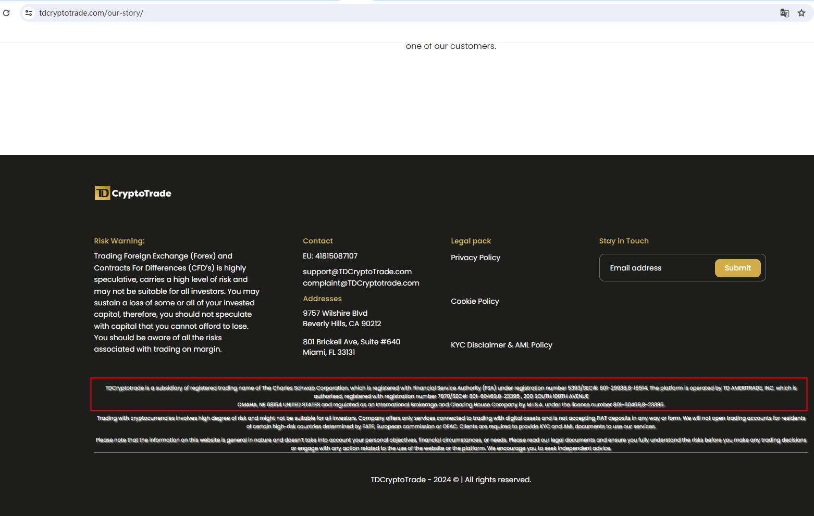
Task: Click the translate page icon
Action: click(x=784, y=13)
